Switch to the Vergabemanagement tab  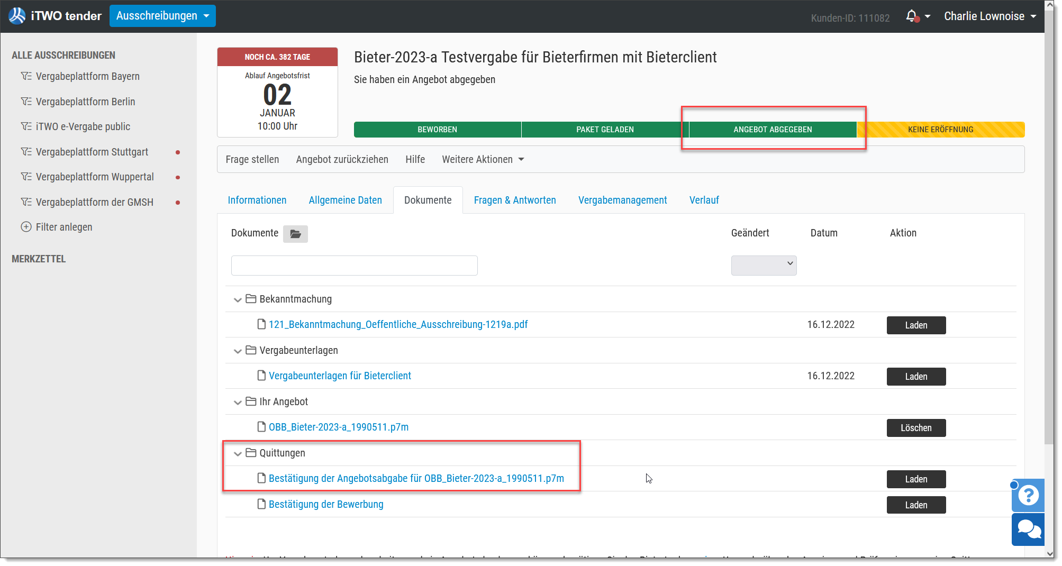pyautogui.click(x=622, y=200)
